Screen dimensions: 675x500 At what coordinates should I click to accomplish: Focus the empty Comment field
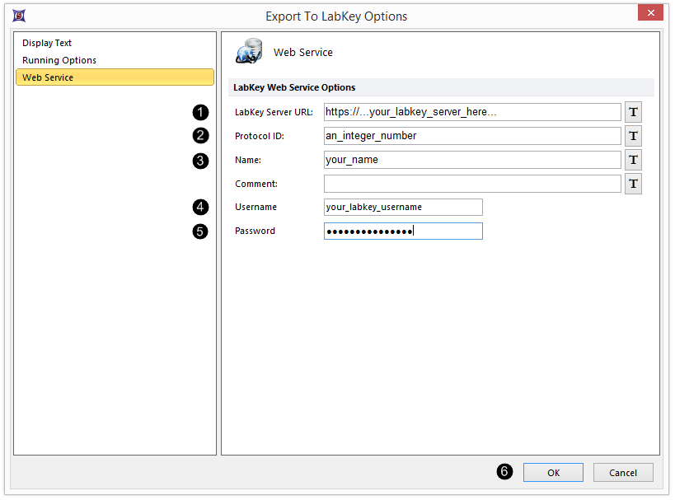click(x=472, y=184)
